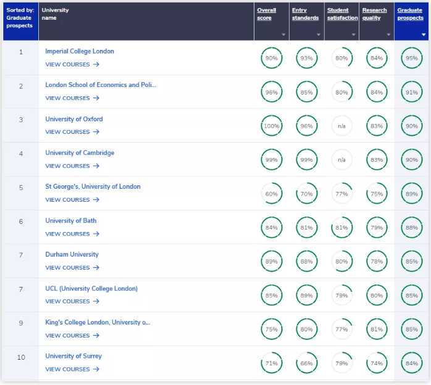
Task: Click the Entry standards sort arrow
Action: tap(319, 35)
